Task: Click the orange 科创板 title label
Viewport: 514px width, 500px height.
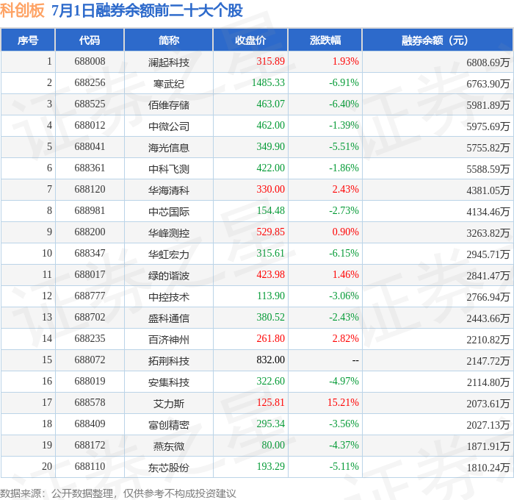Action: click(22, 10)
